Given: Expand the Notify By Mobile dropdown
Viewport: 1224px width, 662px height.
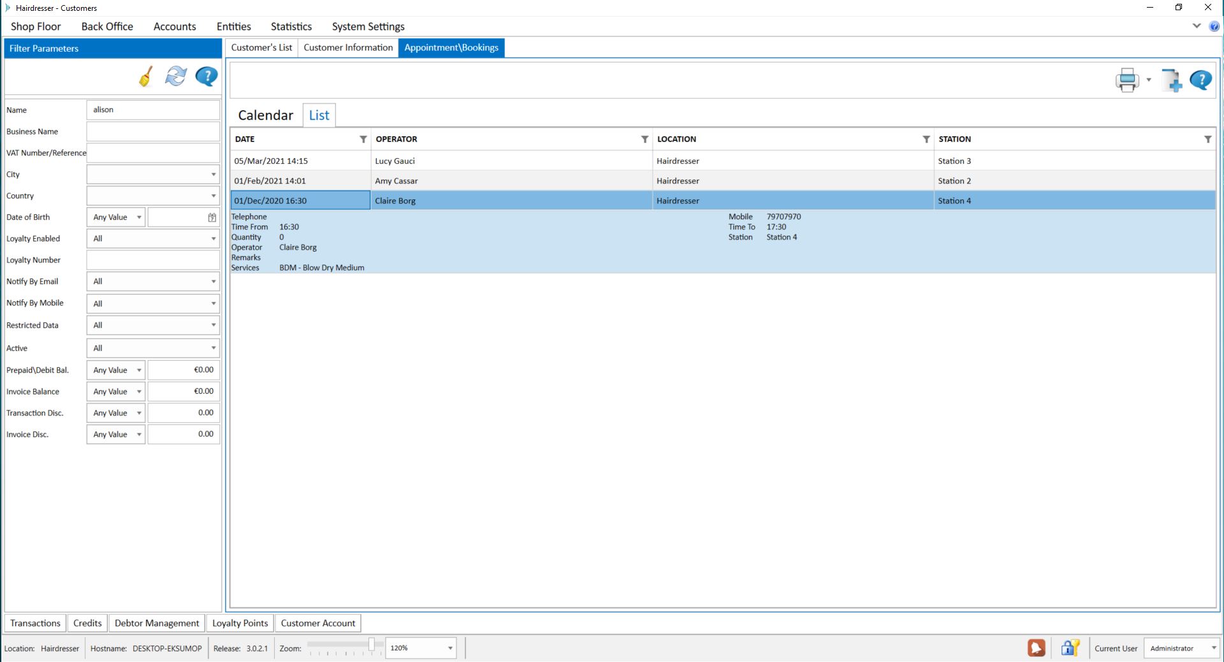Looking at the screenshot, I should [153, 303].
